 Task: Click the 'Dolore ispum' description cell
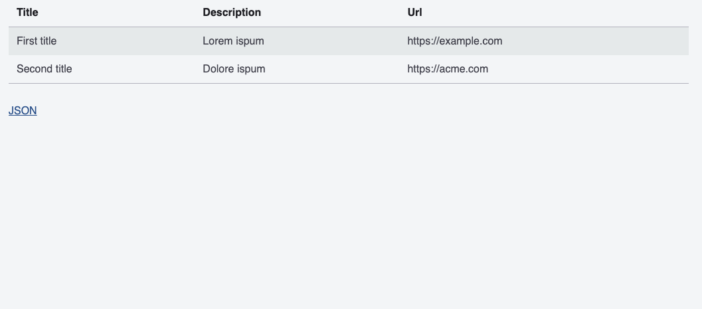tap(234, 69)
